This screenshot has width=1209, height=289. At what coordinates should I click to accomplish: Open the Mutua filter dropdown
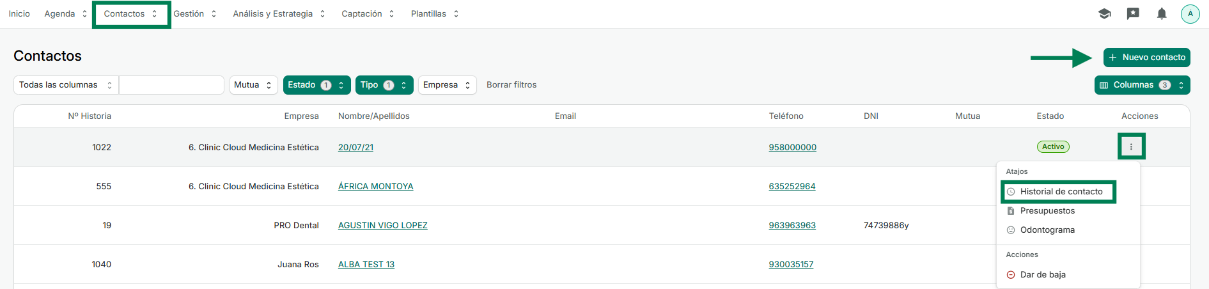click(x=253, y=85)
